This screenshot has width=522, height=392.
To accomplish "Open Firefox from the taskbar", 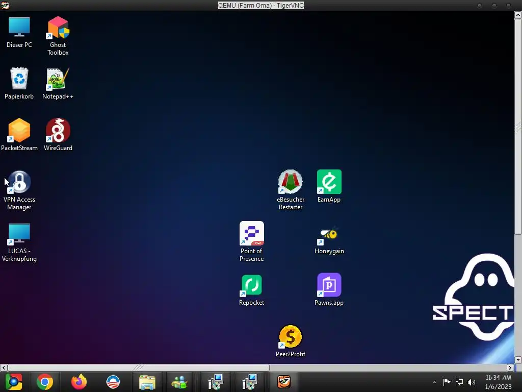I will (79, 382).
